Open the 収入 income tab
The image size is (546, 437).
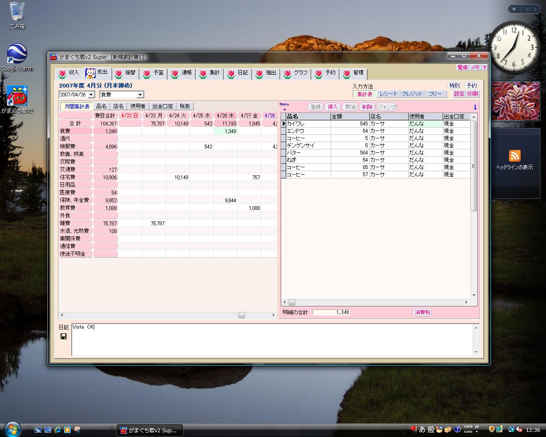[x=69, y=73]
